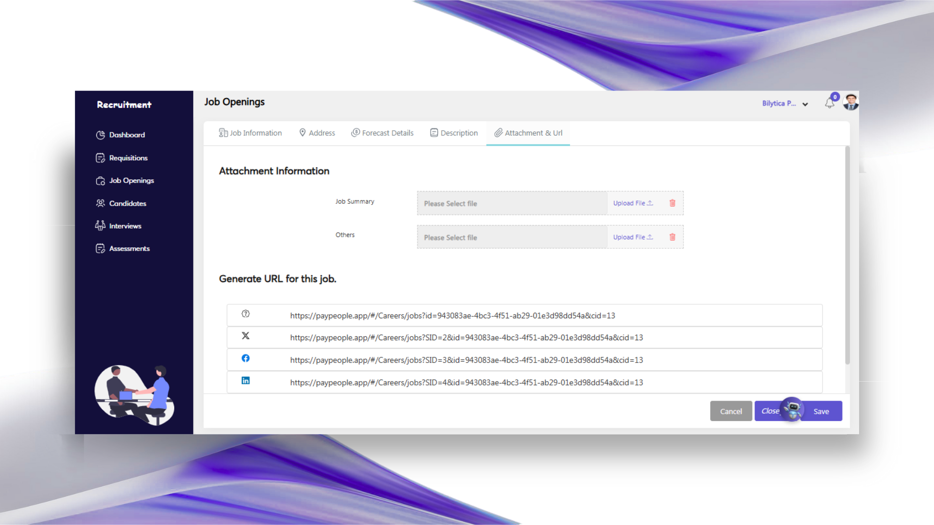The height and width of the screenshot is (525, 934).
Task: Click the Upload File link for Job Summary
Action: [632, 203]
